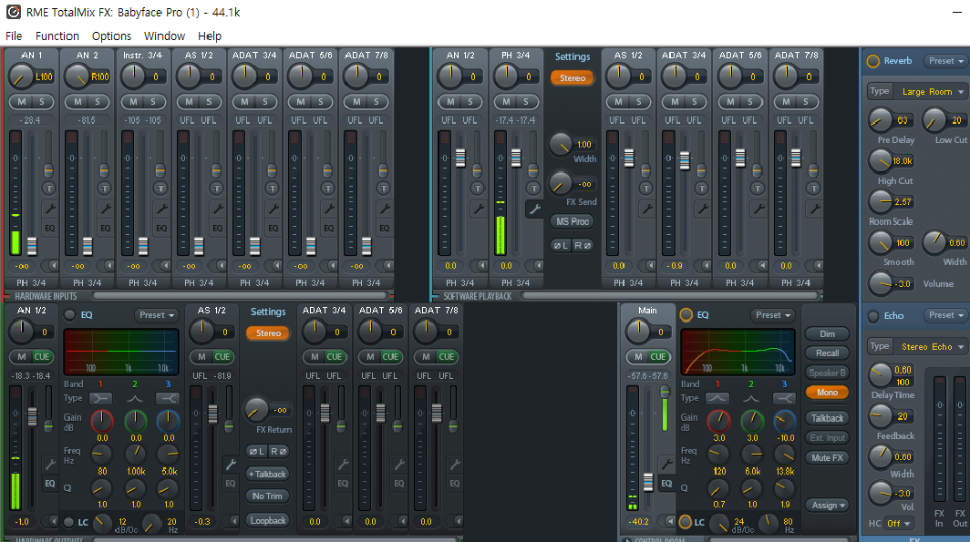Select band 3 filter type in AN 1/2 EQ
The height and width of the screenshot is (542, 970).
click(168, 399)
